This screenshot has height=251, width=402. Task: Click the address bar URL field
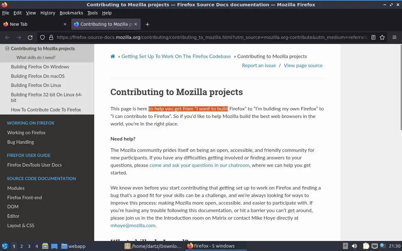212,37
